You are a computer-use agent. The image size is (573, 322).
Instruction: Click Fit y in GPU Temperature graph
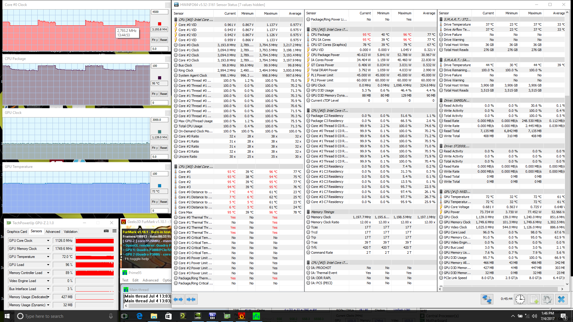155,202
